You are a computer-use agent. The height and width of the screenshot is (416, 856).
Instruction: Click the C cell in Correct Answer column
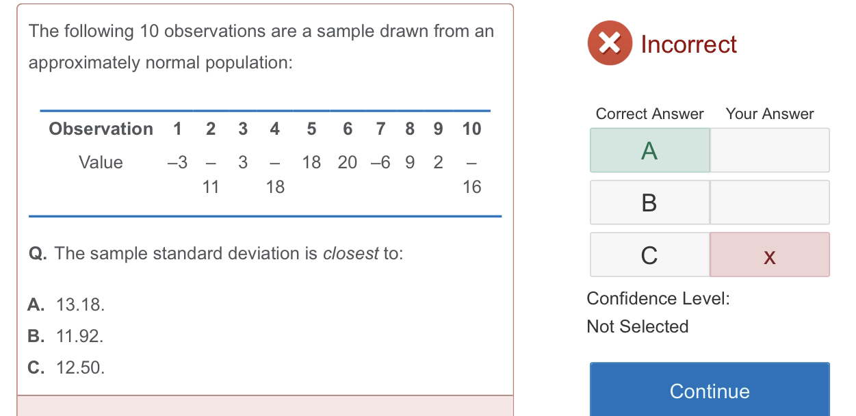(649, 255)
